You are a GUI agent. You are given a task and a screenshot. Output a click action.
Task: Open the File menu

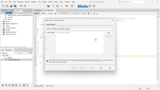click(x=6, y=2)
